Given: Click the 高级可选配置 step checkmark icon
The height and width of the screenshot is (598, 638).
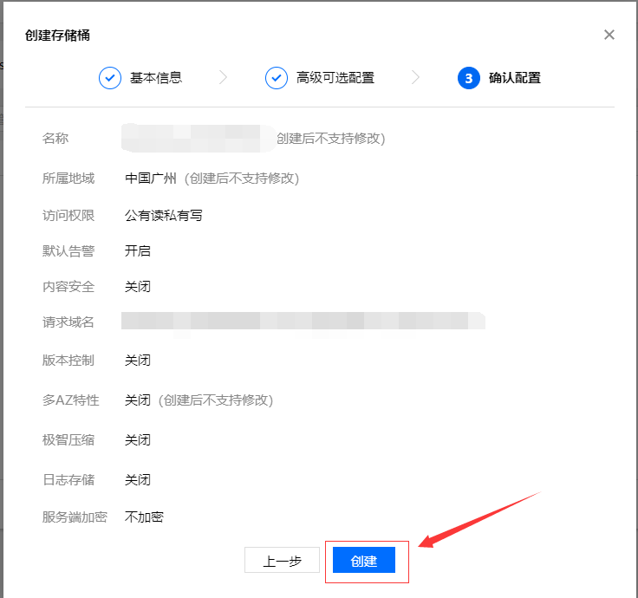Looking at the screenshot, I should click(277, 78).
